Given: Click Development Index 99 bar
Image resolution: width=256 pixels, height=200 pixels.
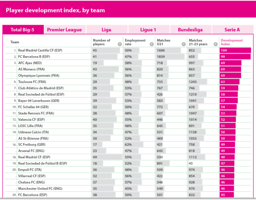Looking at the screenshot, I should coord(235,57).
